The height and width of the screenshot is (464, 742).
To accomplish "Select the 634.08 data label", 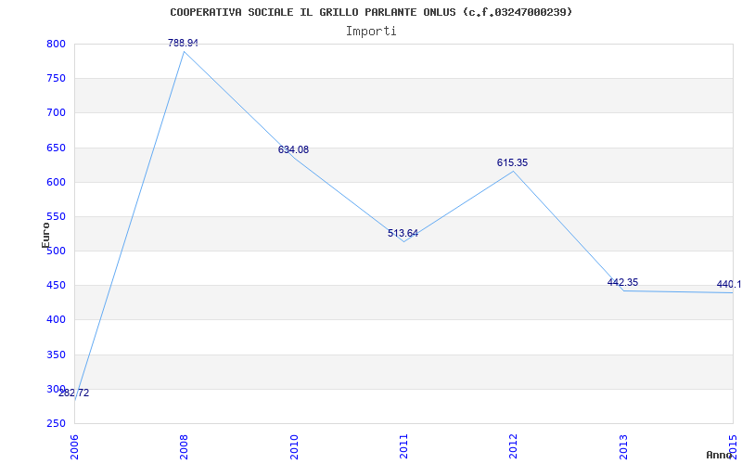I will click(293, 149).
